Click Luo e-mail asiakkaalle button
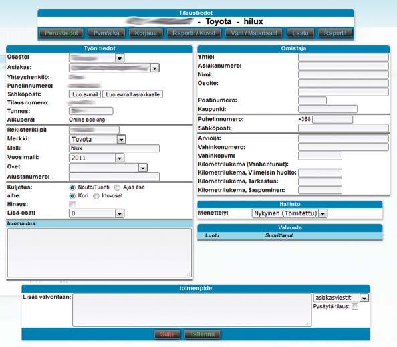 (133, 94)
